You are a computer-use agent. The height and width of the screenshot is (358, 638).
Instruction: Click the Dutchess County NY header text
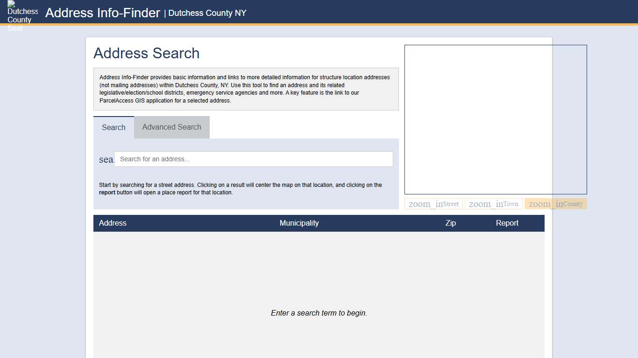click(207, 13)
